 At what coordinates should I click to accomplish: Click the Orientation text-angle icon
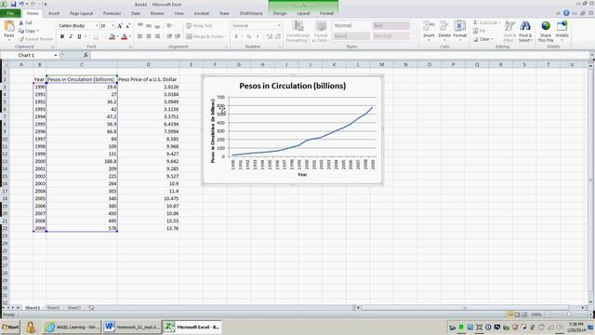(169, 25)
